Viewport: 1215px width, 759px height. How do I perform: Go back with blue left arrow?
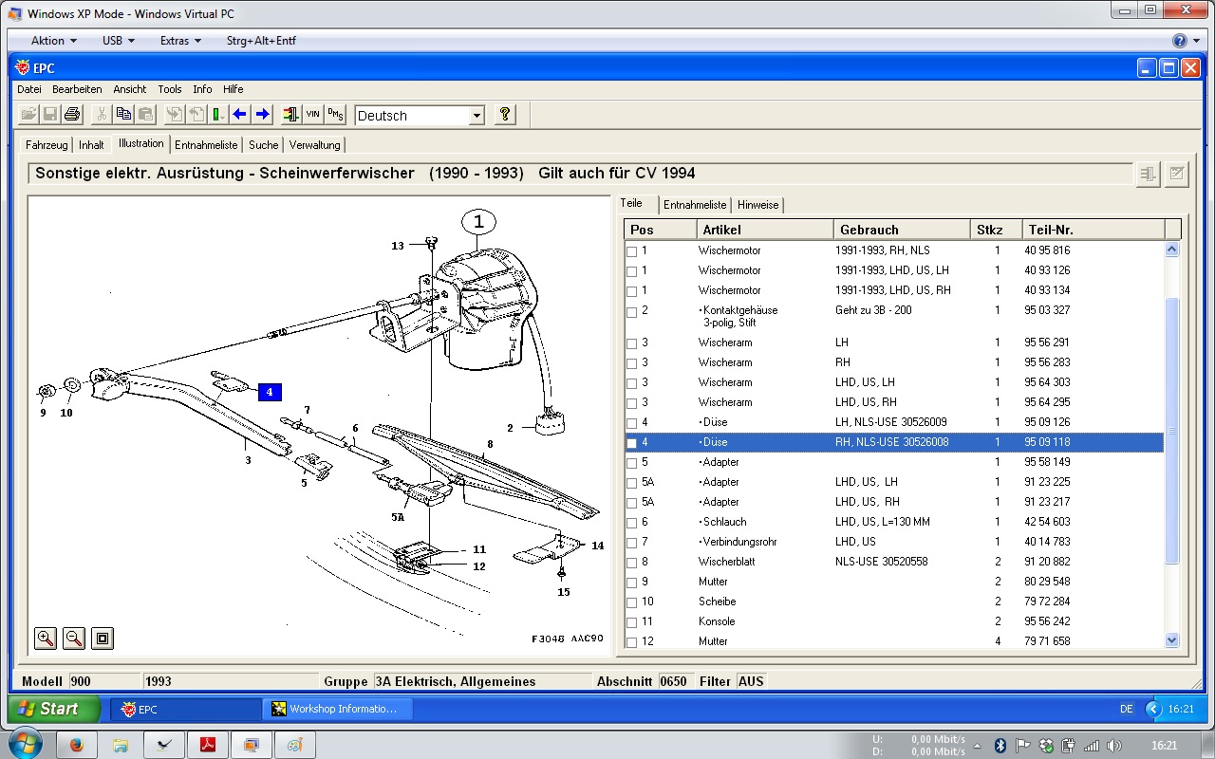pyautogui.click(x=240, y=115)
